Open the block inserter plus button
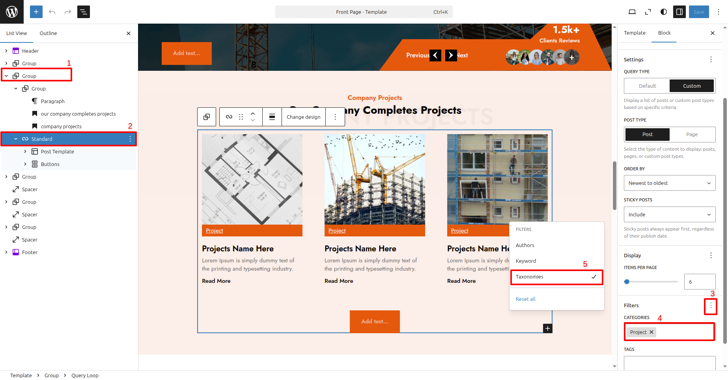The image size is (728, 380). 36,12
